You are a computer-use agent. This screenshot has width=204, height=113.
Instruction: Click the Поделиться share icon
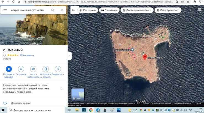pos(58,69)
